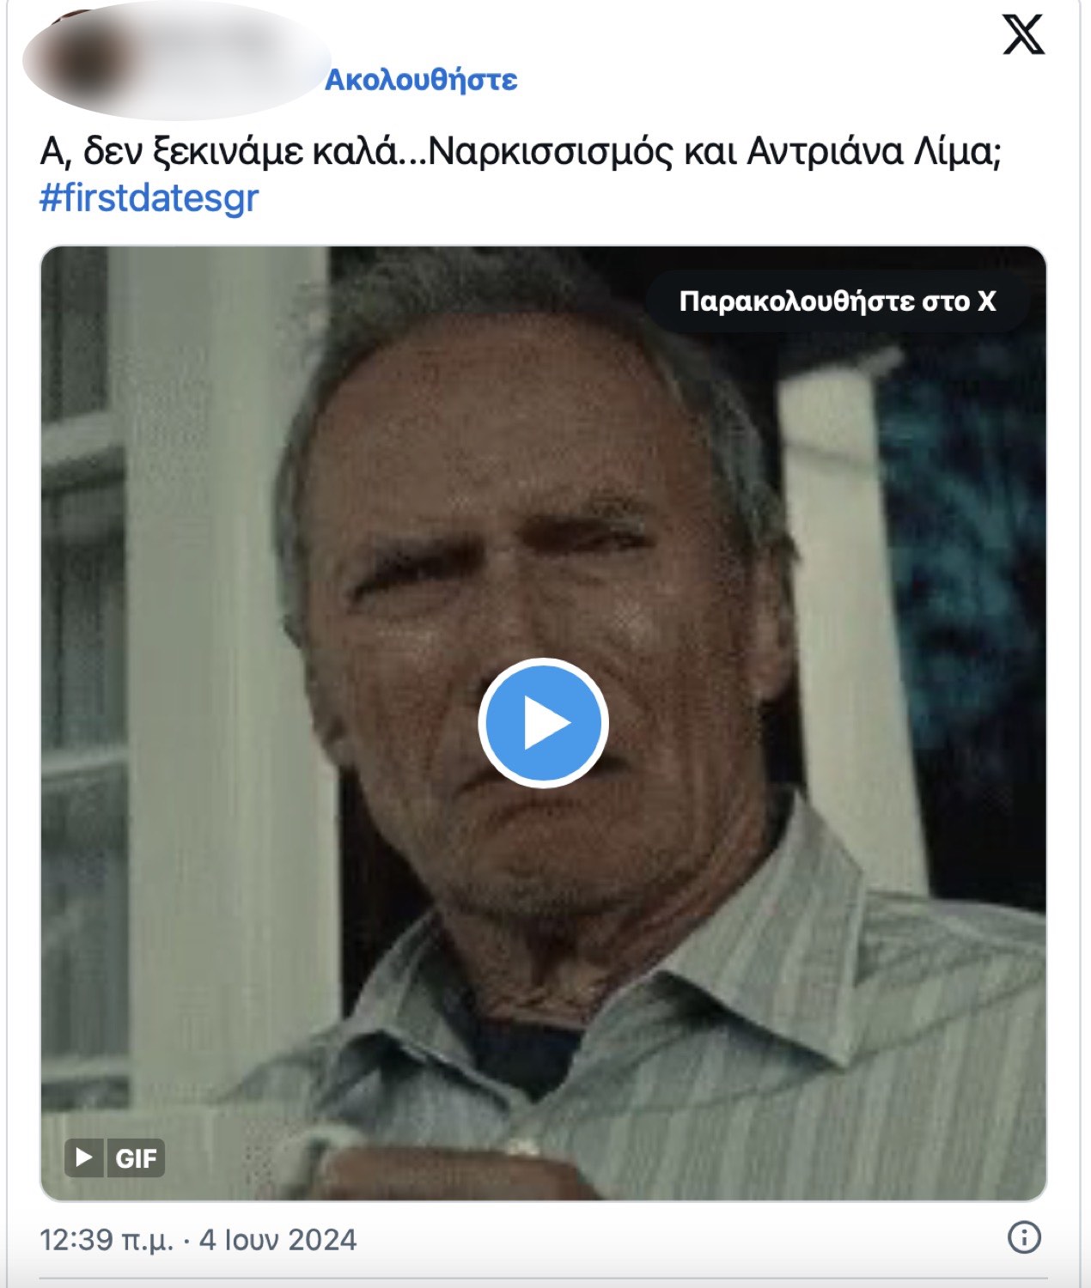Click the tweet text starting Α, δεν ξεκινάμε
Screen dimensions: 1091x1288
click(521, 152)
